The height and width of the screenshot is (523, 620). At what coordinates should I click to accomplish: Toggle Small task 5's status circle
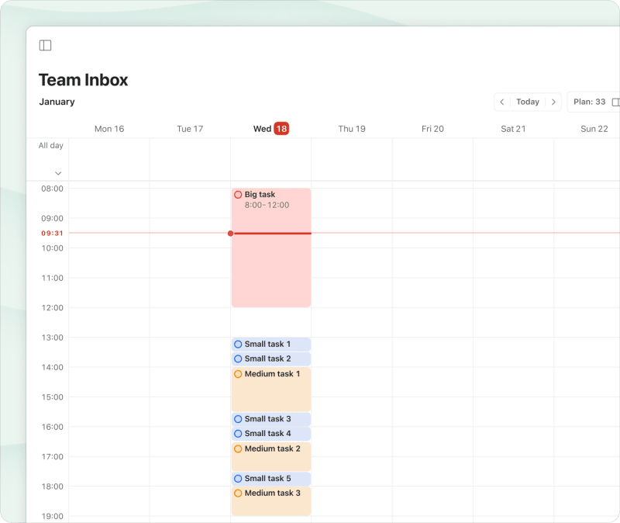(237, 479)
